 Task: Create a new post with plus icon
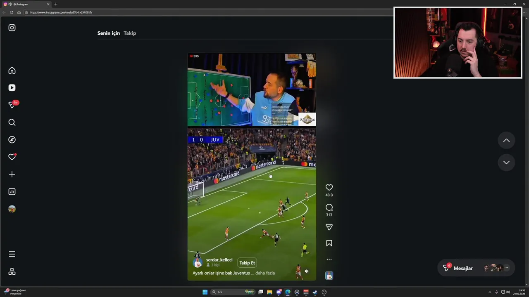coord(12,174)
